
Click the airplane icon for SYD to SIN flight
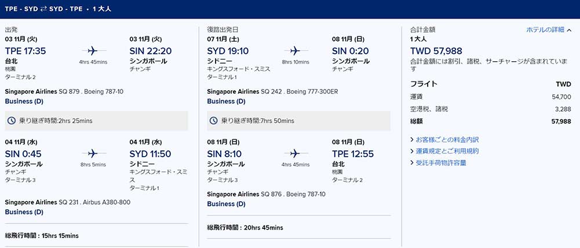click(295, 50)
